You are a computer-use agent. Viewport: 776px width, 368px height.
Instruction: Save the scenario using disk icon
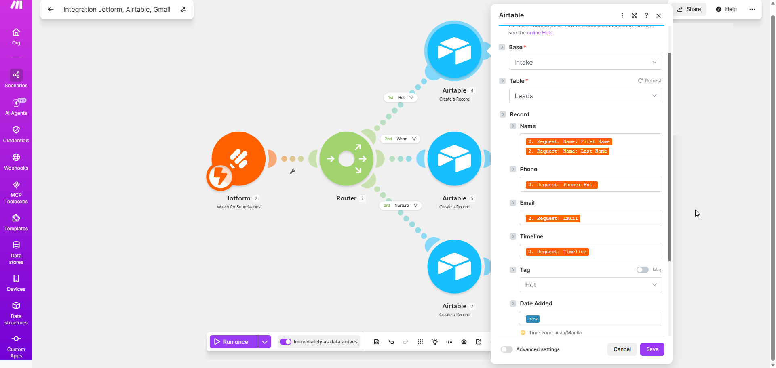tap(377, 342)
